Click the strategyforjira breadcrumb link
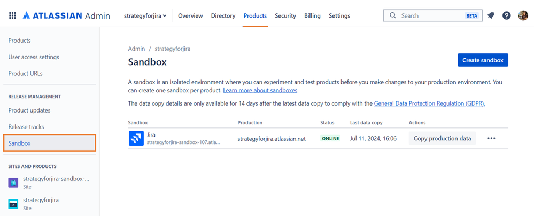 172,49
